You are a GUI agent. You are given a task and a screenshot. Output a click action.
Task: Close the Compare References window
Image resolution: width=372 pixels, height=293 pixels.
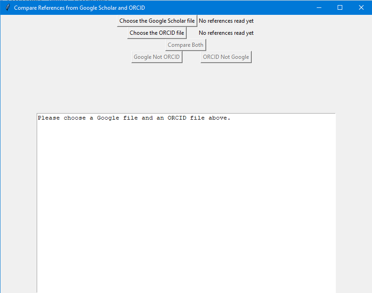tap(361, 7)
